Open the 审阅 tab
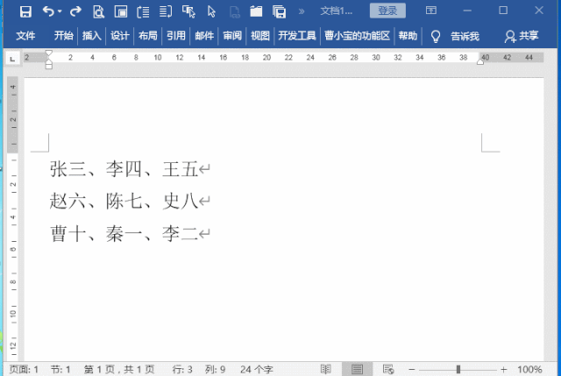This screenshot has width=561, height=376. 232,36
